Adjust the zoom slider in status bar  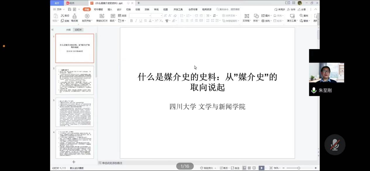[x=299, y=168]
